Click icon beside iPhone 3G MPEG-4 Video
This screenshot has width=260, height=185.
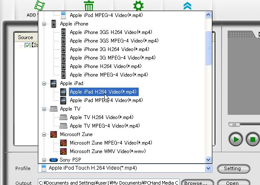click(x=63, y=58)
